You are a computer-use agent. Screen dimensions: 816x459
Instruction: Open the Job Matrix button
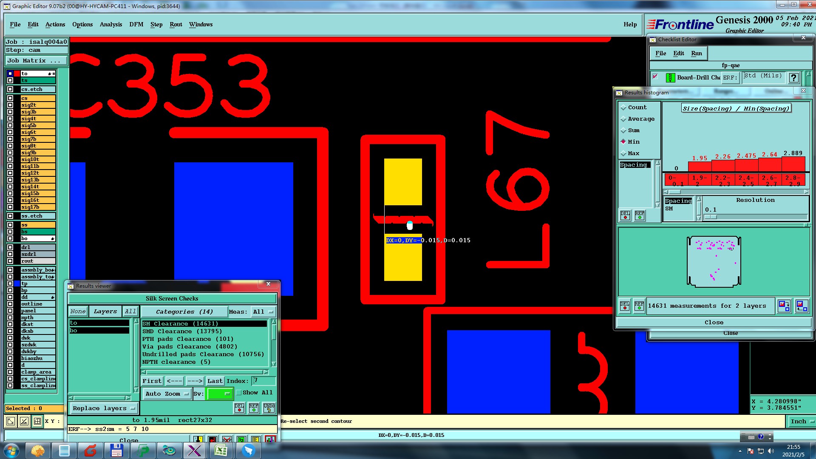click(36, 60)
